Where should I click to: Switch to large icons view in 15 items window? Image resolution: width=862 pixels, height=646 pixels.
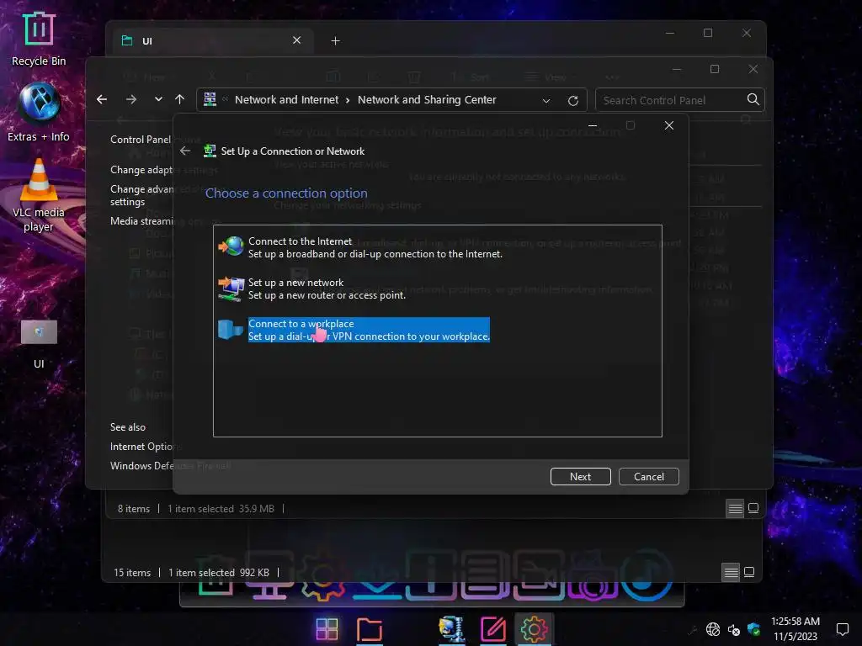tap(749, 572)
